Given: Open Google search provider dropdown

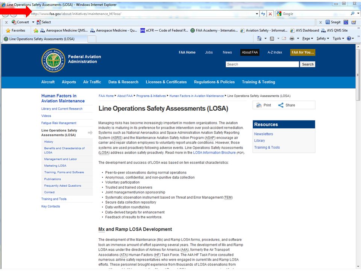Looking at the screenshot, I should tap(358, 14).
